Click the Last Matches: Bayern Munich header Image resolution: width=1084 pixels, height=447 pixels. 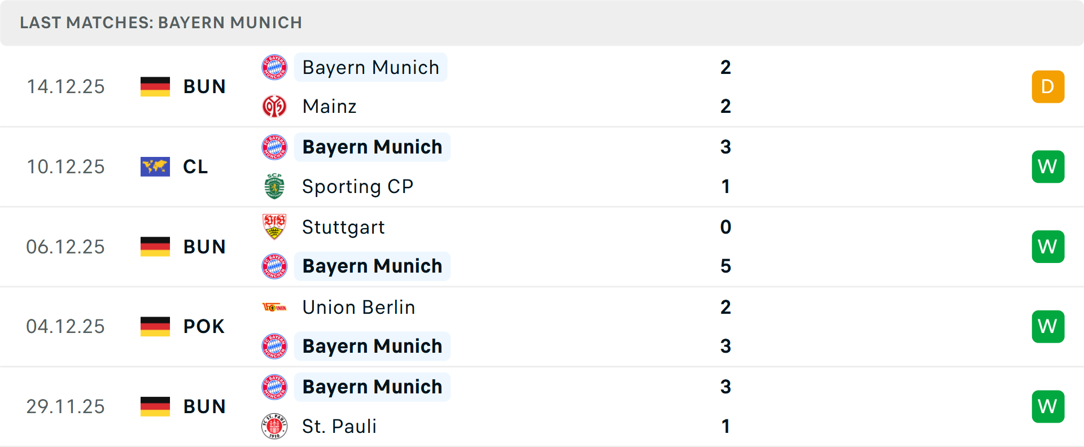pyautogui.click(x=161, y=23)
